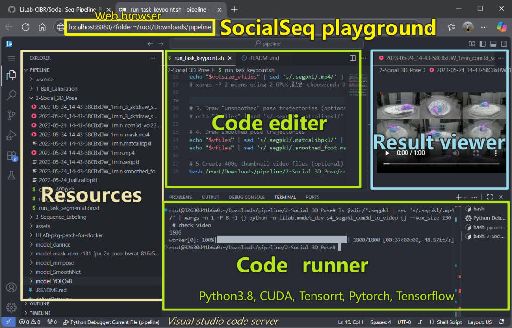Maximize the terminal panel size
Viewport: 512px width, 328px height.
(x=489, y=197)
